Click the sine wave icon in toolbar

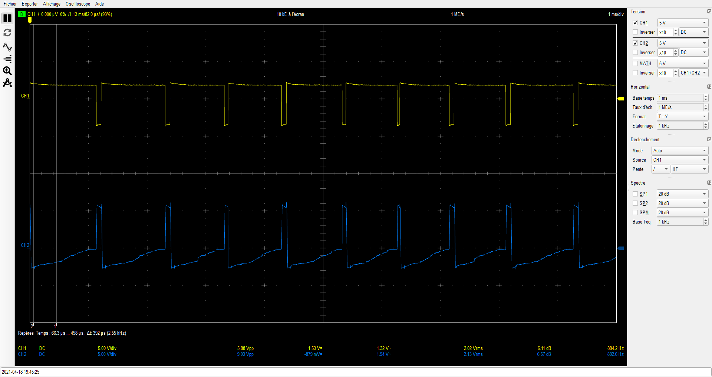7,47
